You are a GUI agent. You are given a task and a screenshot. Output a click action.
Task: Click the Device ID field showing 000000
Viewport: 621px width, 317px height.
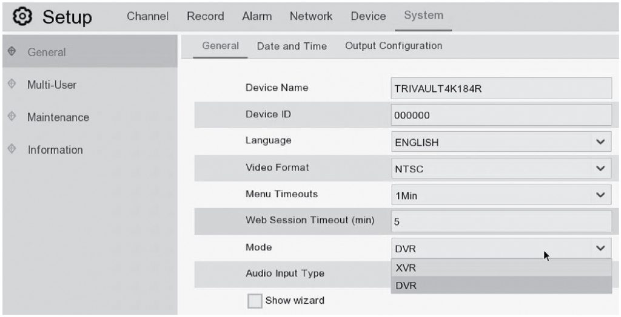tap(502, 115)
